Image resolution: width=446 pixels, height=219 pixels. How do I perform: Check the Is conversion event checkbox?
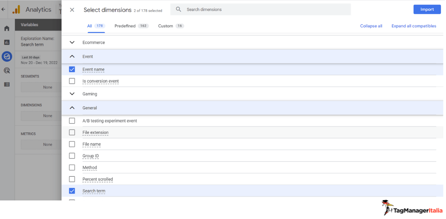tap(72, 81)
